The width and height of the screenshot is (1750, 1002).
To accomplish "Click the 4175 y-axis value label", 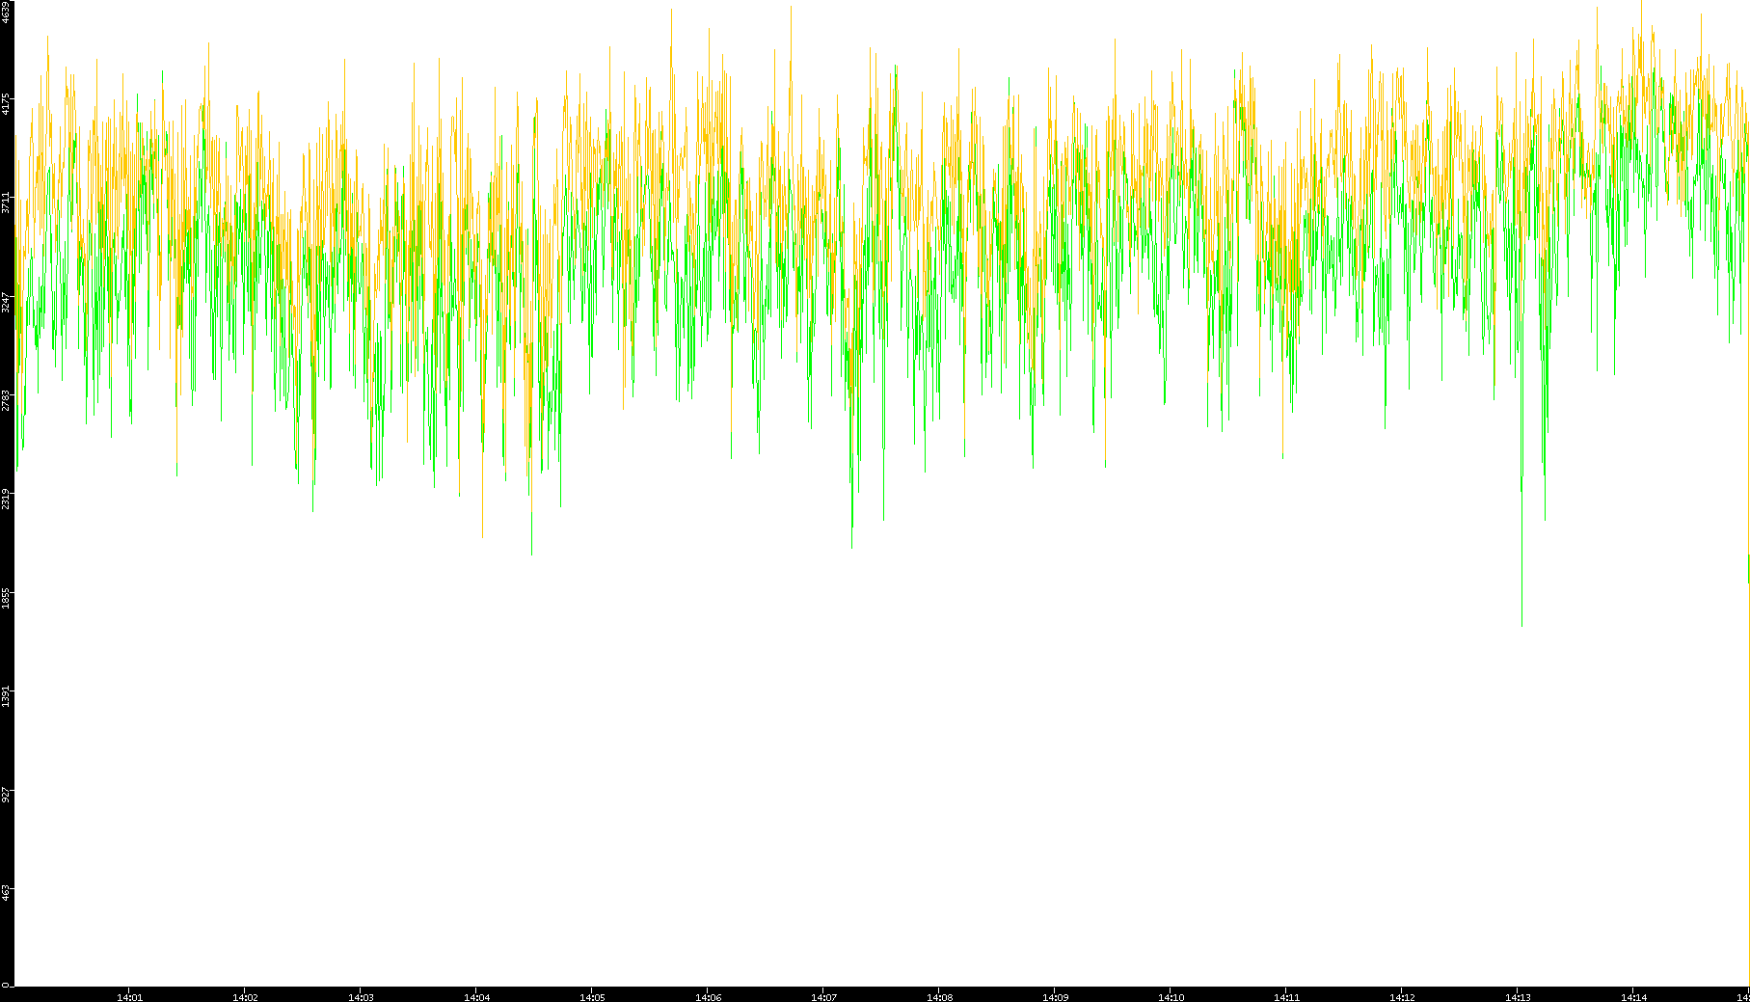I will click(x=7, y=103).
